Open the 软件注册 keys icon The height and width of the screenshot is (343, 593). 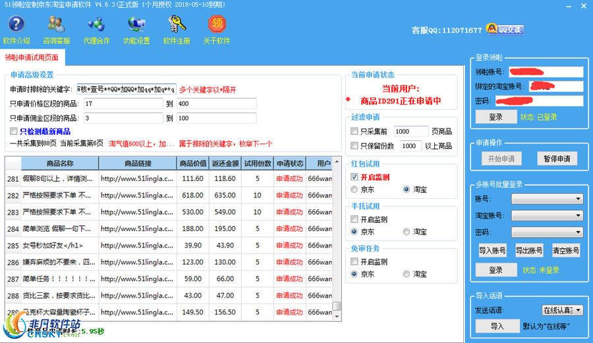(177, 24)
